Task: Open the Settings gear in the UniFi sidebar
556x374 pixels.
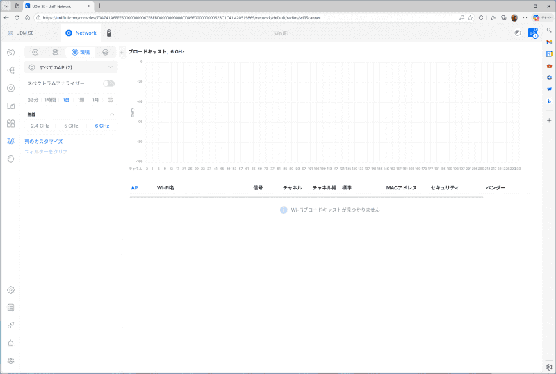Action: point(10,290)
